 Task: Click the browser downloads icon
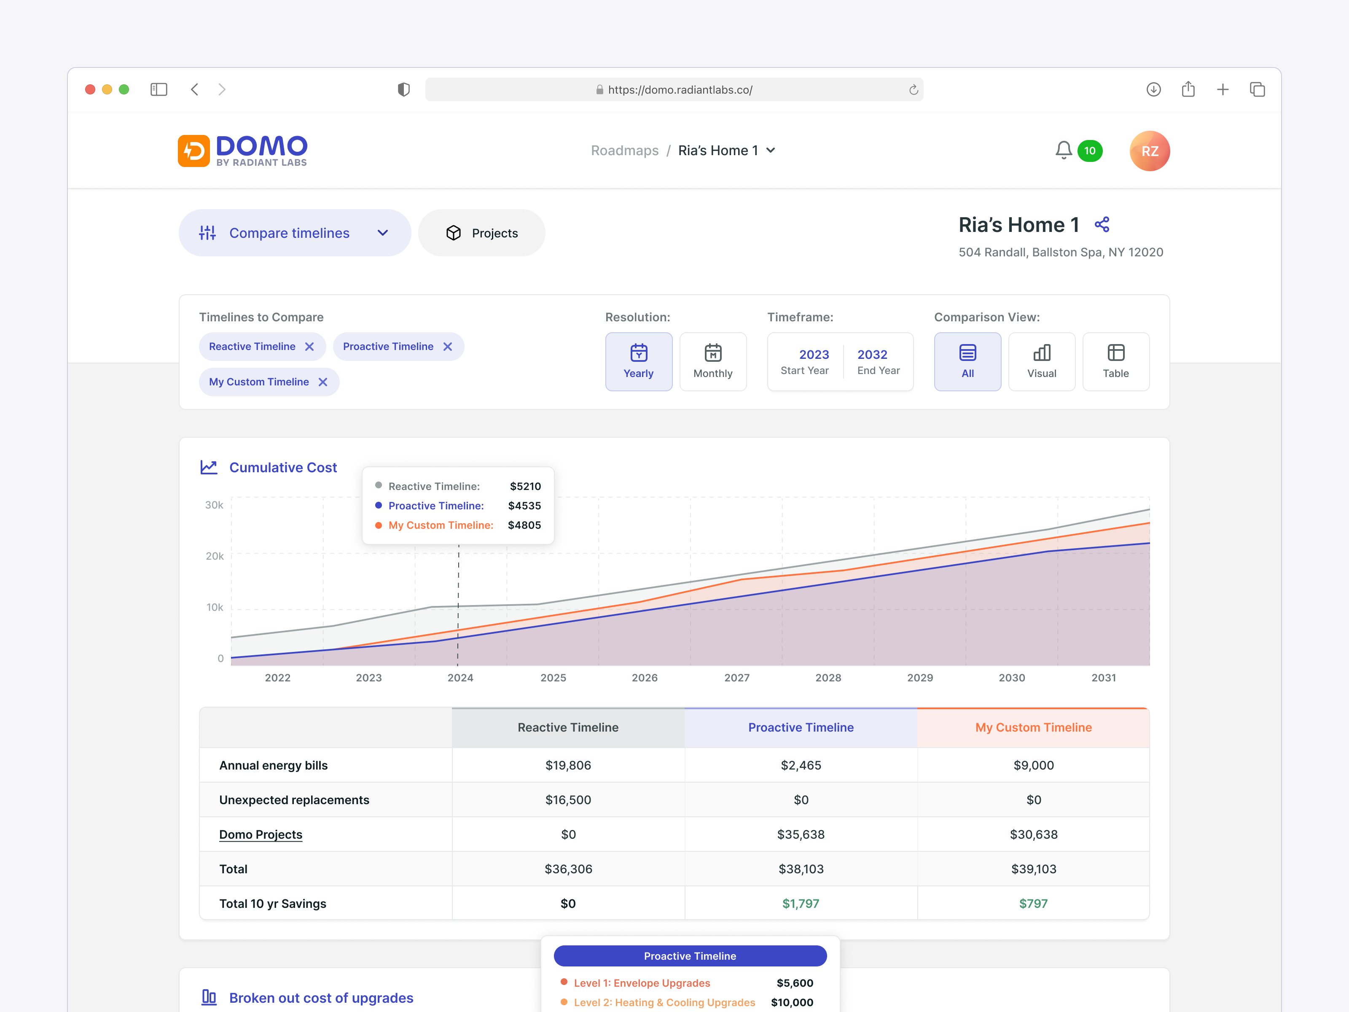(x=1153, y=90)
